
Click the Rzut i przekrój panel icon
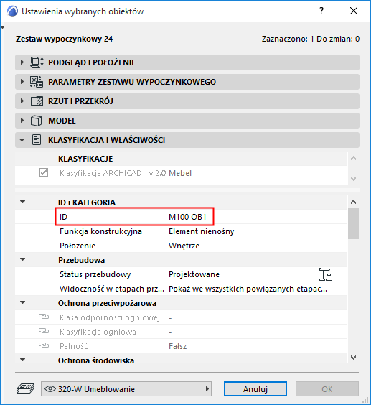click(x=37, y=101)
